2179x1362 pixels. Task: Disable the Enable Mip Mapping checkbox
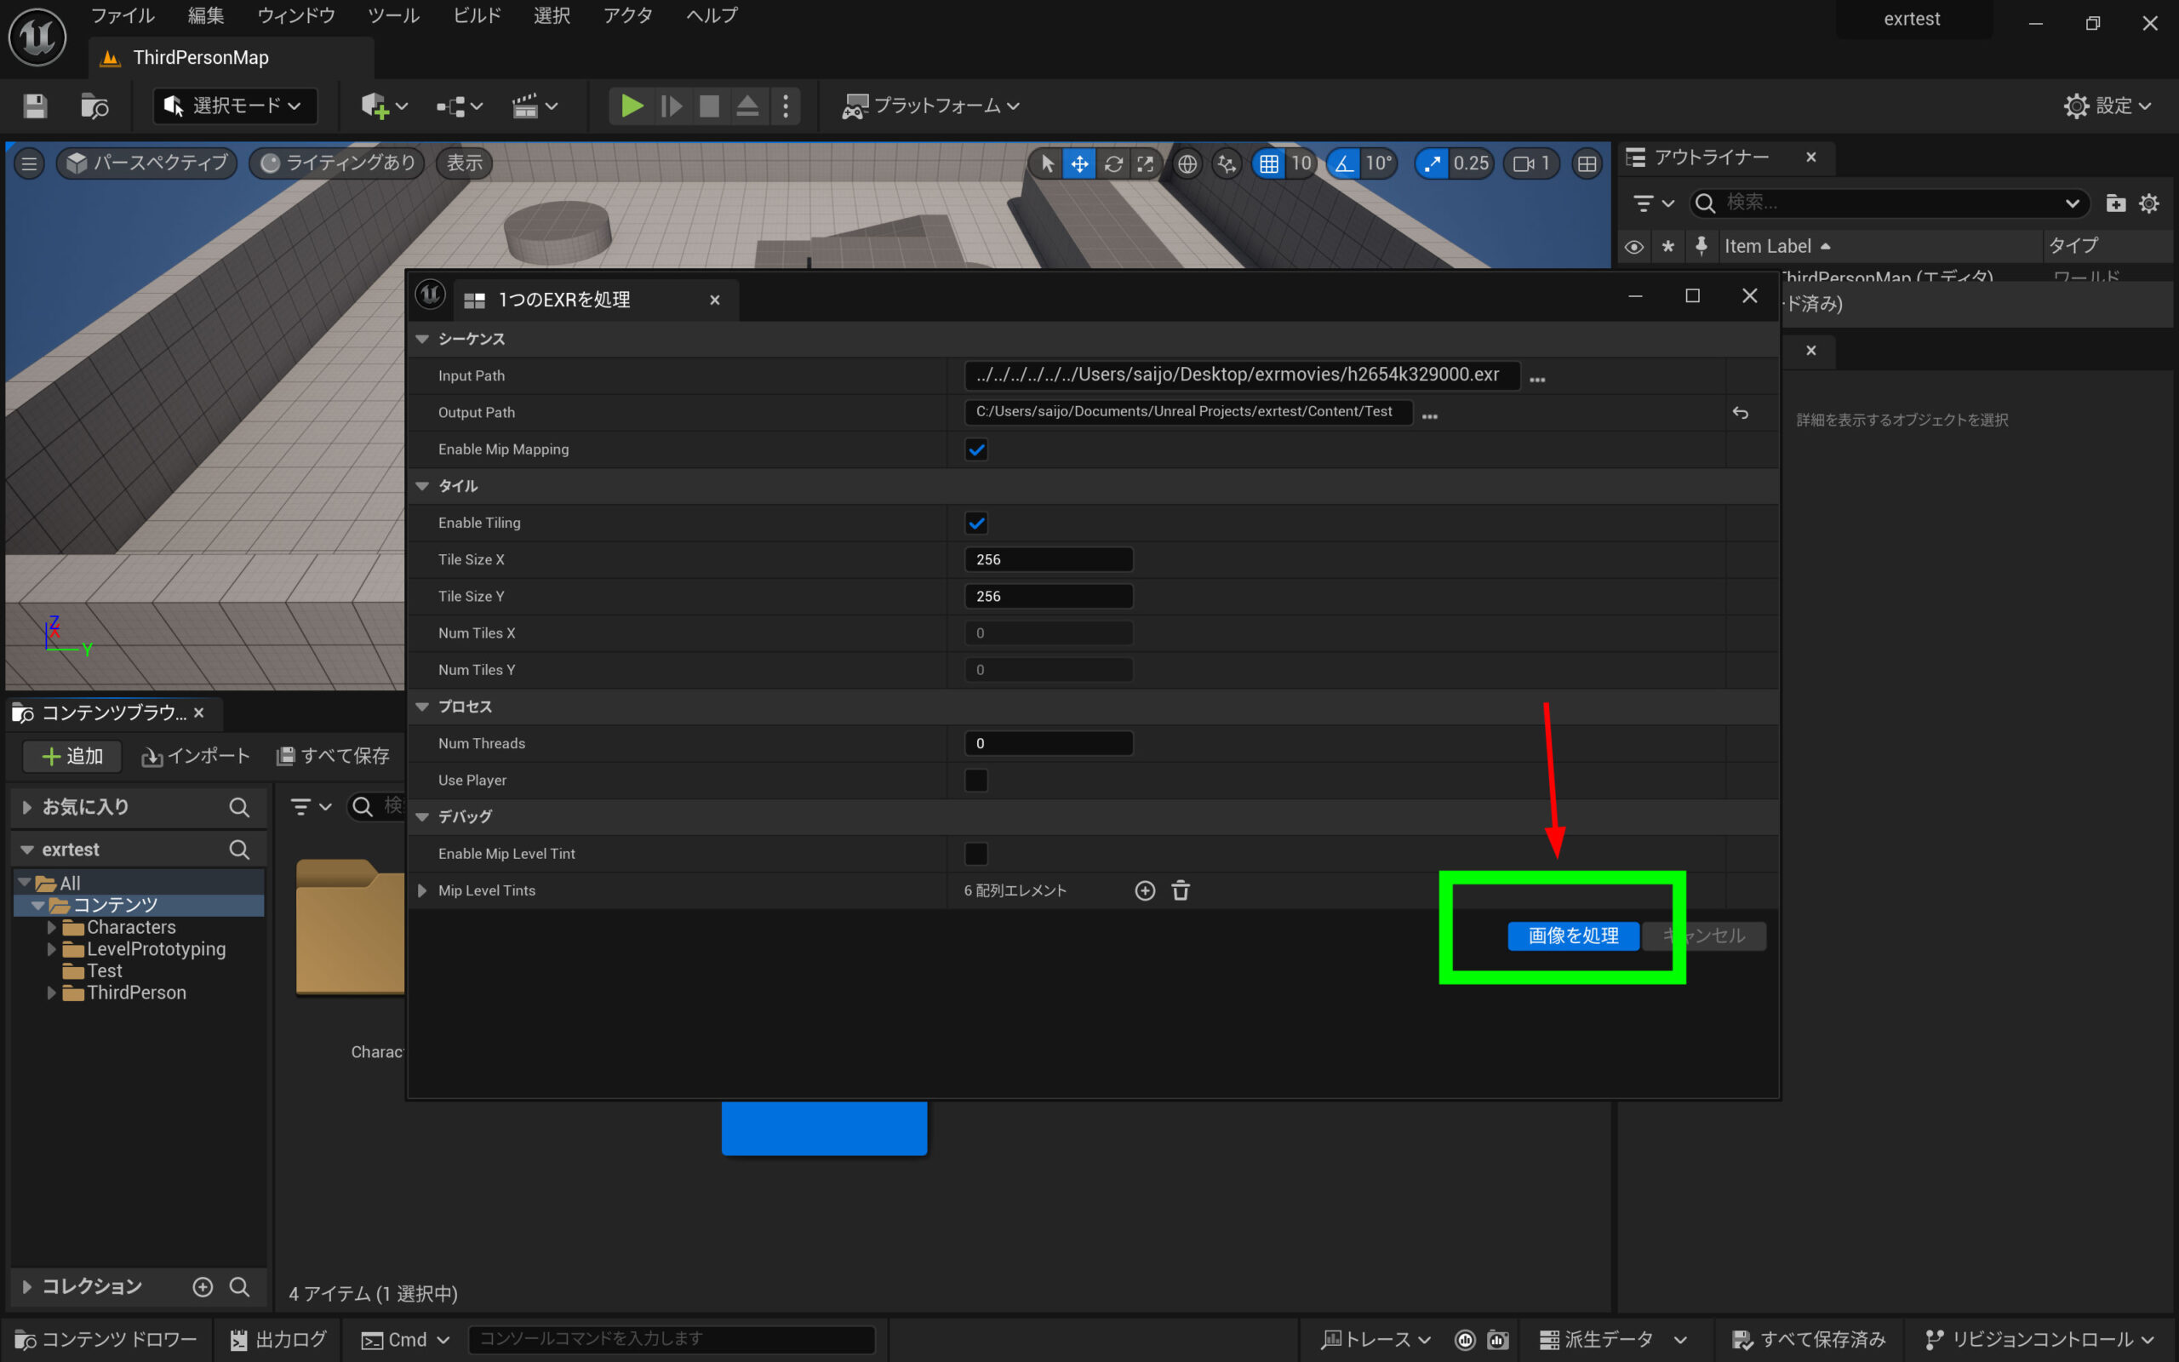976,449
